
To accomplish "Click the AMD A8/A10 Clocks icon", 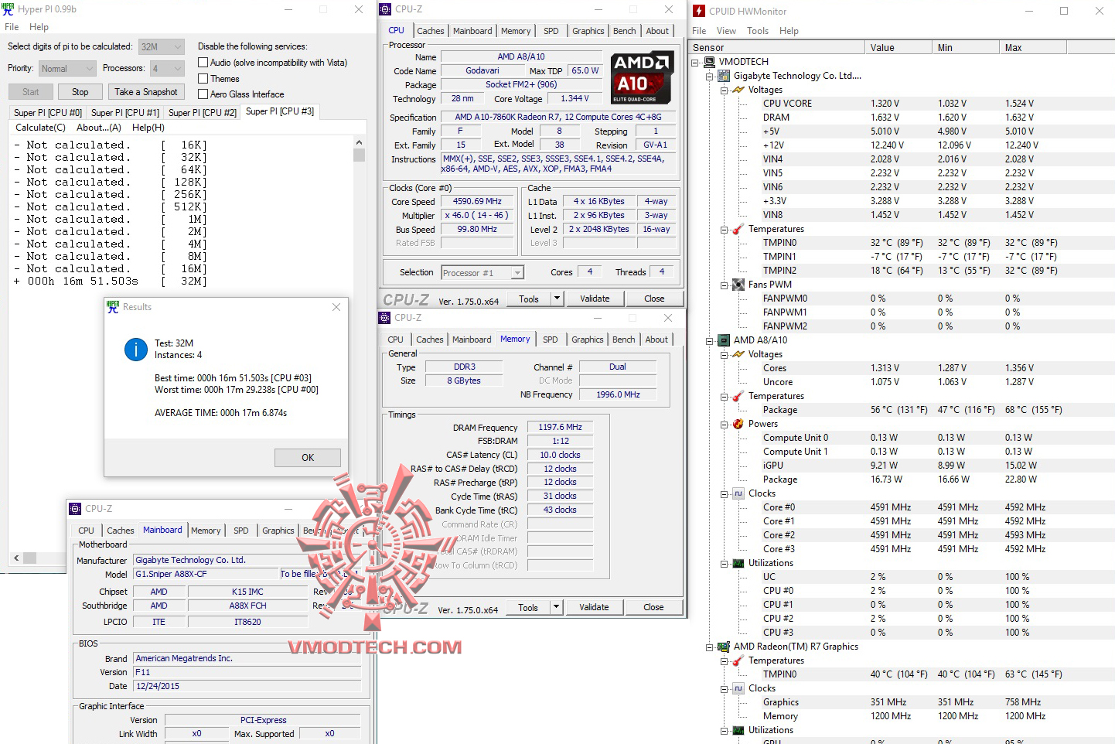I will (x=738, y=493).
